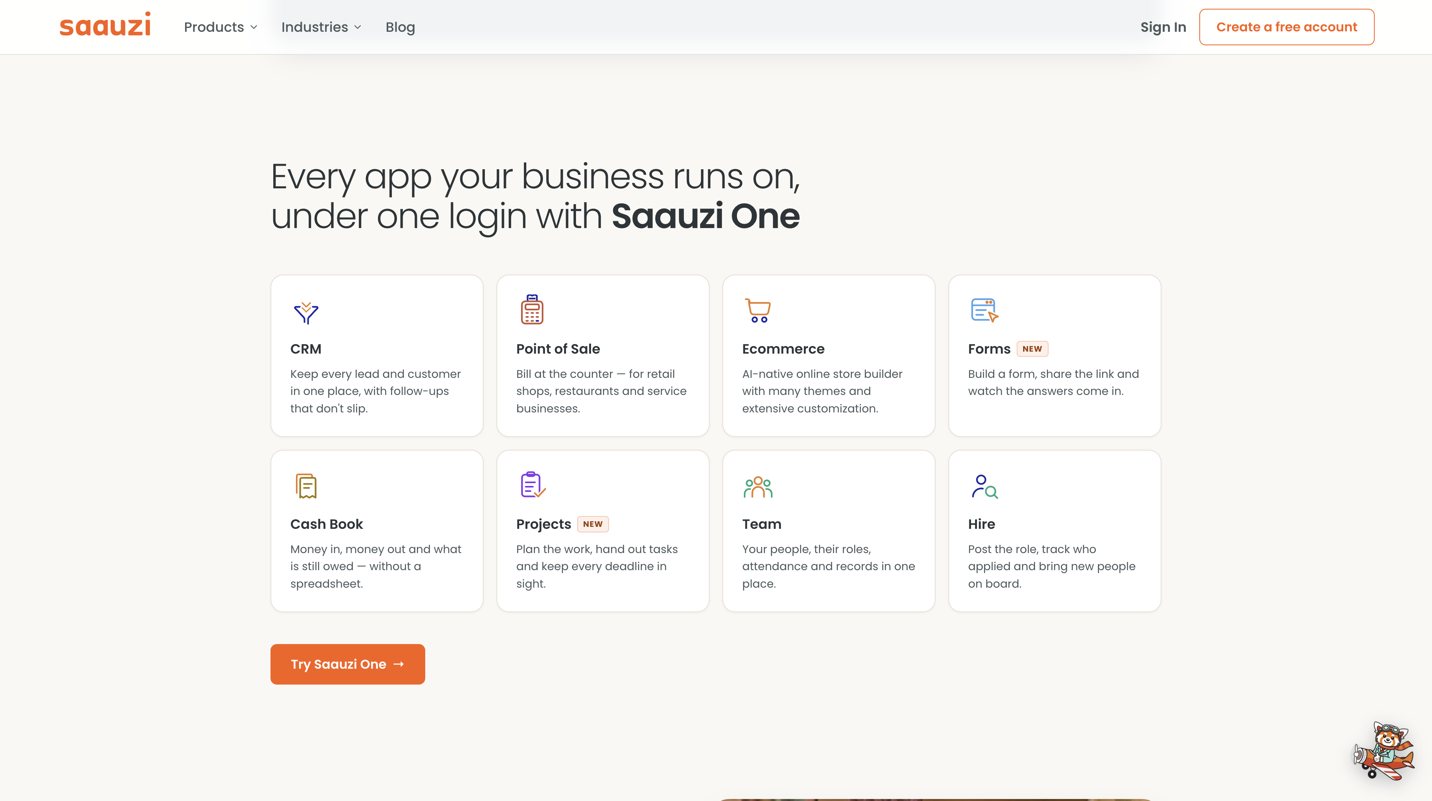
Task: Click the Point of Sale register icon
Action: pyautogui.click(x=532, y=309)
